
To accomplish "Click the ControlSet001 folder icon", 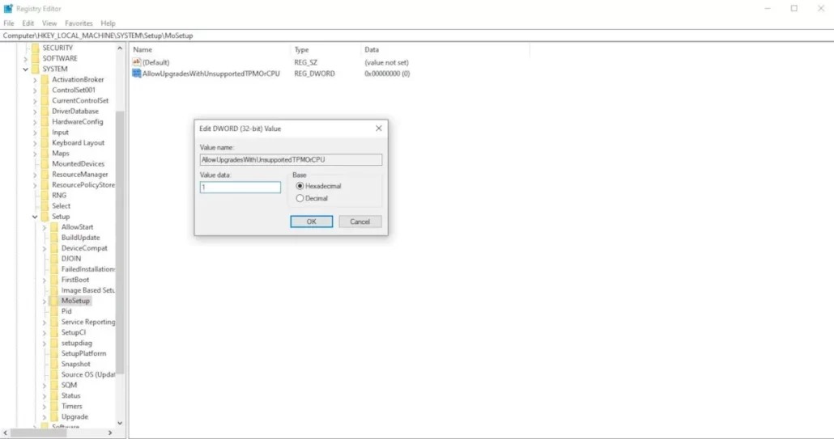I will (45, 91).
